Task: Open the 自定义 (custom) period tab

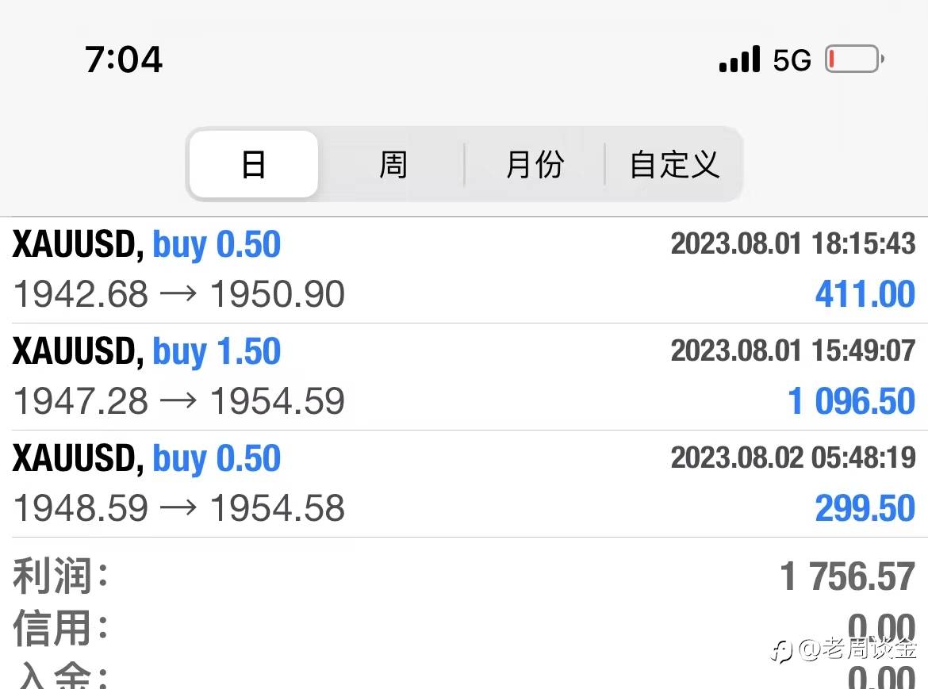Action: click(x=673, y=164)
